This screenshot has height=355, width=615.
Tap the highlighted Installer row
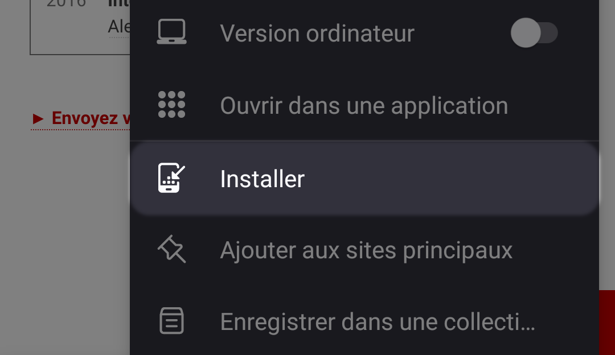pos(364,177)
